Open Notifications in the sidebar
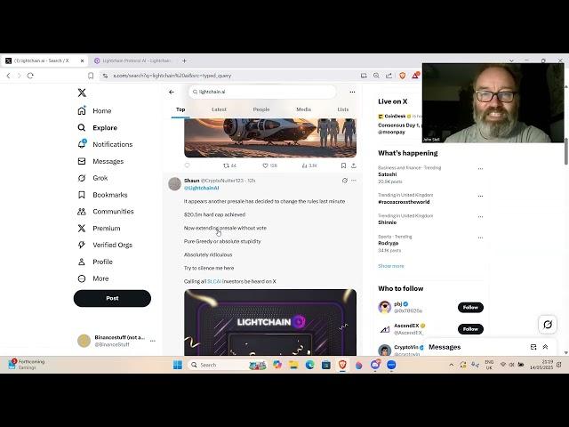569x427 pixels. pos(105,144)
